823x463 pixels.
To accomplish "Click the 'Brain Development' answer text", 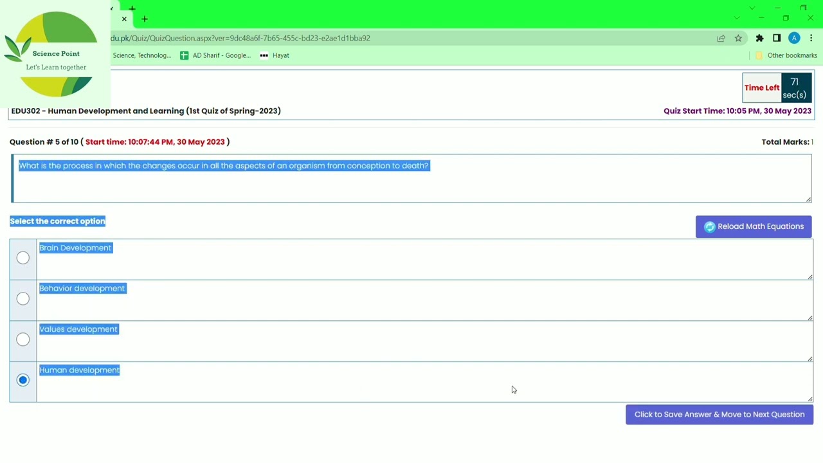I will 75,248.
